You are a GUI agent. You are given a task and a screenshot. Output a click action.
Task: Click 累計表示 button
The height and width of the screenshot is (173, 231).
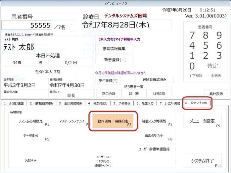[214, 94]
